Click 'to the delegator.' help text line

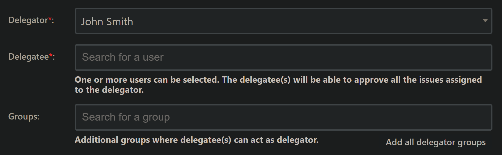[x=109, y=90]
